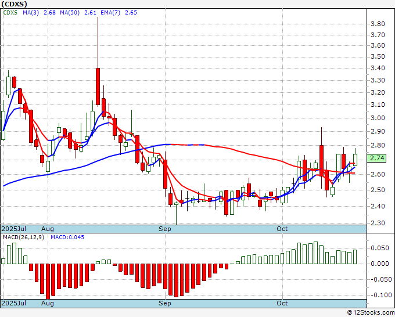Click the (CDXS) chart title
The width and height of the screenshot is (395, 317).
click(x=14, y=4)
